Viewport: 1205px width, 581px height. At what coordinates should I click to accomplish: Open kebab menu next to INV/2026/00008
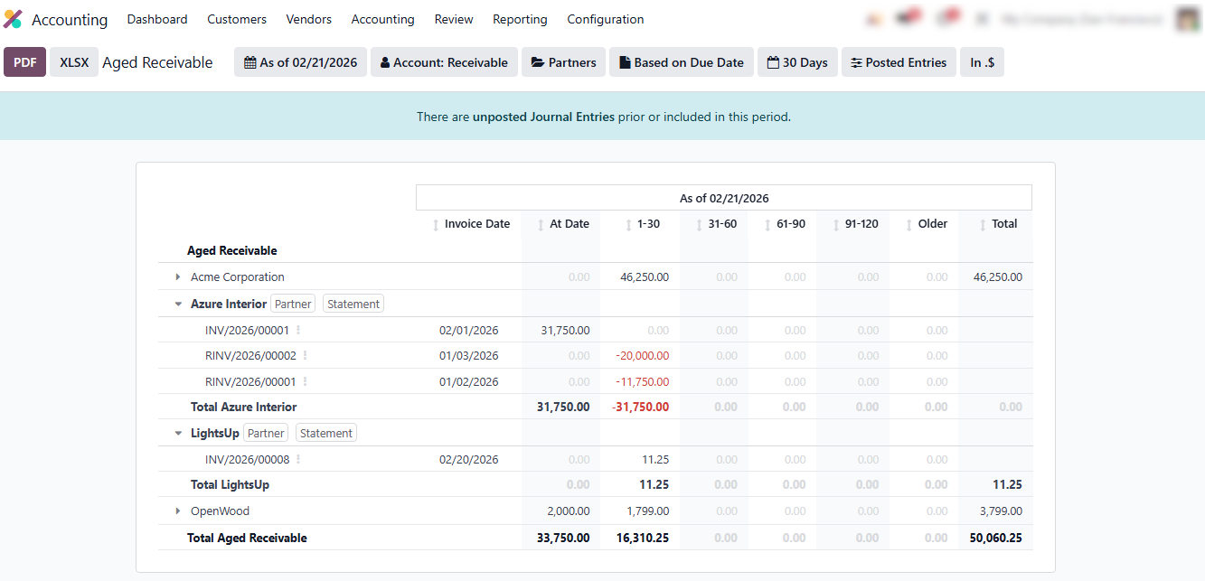coord(298,460)
